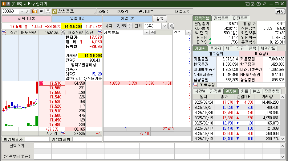This screenshot has width=288, height=161.
Task: Open the 뉴스 tab
Action: pyautogui.click(x=256, y=91)
